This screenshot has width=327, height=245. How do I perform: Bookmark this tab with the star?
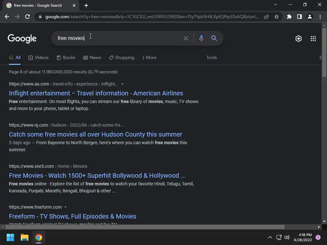(x=277, y=17)
